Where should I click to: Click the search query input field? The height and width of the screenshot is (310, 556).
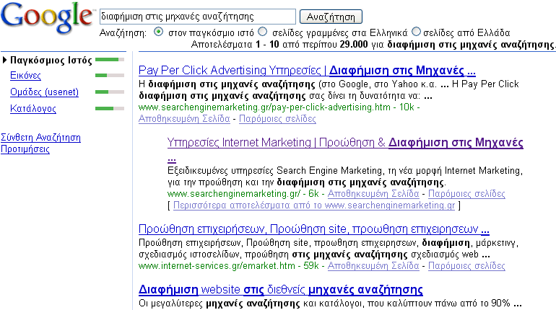[x=198, y=17]
